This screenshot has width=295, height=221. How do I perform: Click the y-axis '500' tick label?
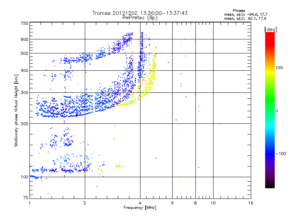[24, 53]
